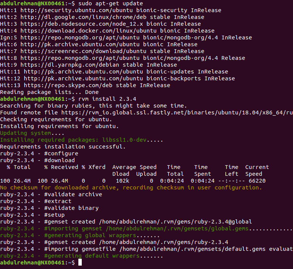Click the Time Total value 0:04:24
Viewport: 293px width, 269px height.
[172, 181]
